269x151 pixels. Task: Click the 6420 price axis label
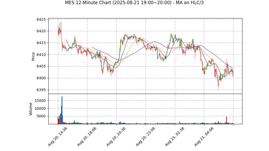tap(41, 31)
